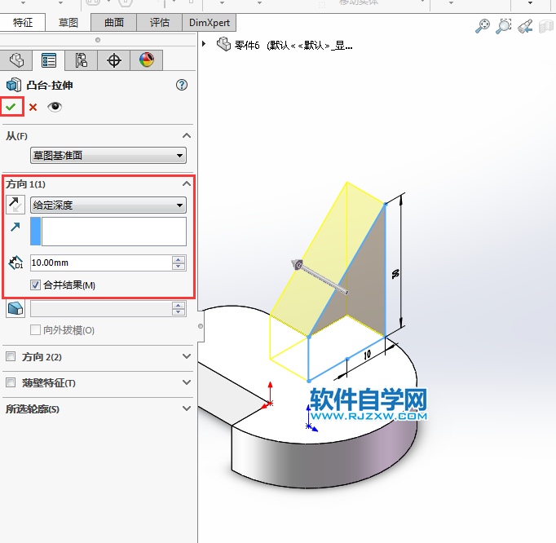Toggle detailed preview eye icon

[55, 107]
